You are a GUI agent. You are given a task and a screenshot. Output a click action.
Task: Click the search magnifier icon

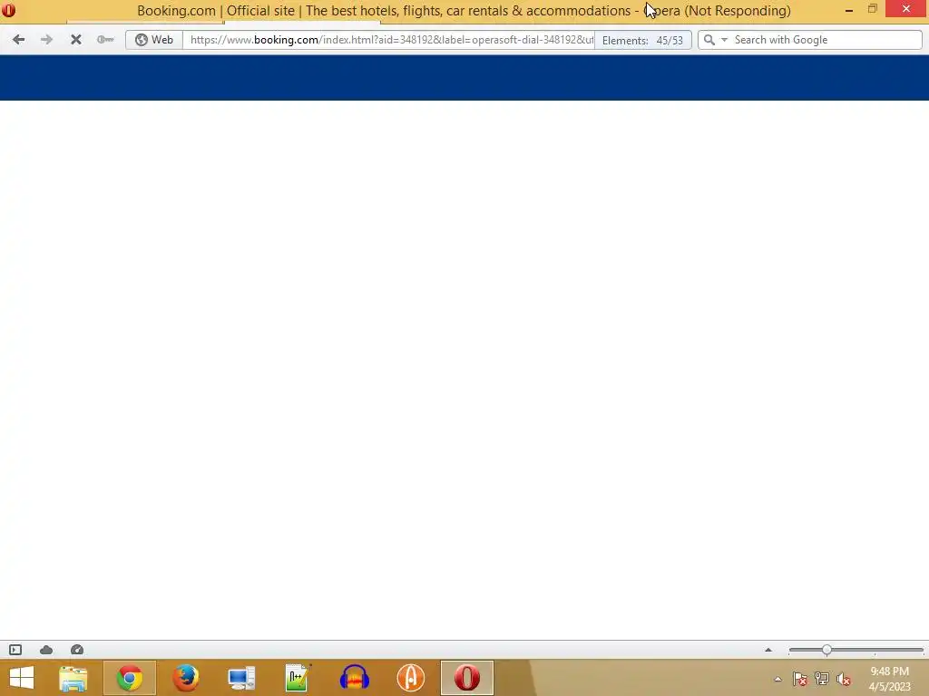tap(709, 40)
